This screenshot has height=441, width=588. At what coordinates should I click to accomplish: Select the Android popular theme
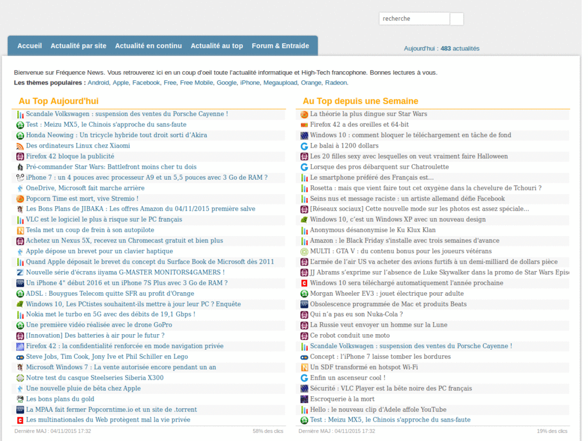98,83
